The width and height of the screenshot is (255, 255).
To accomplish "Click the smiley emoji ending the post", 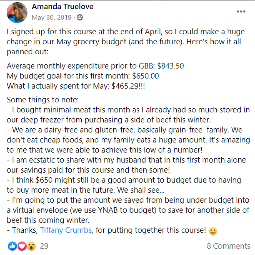I will [x=213, y=231].
